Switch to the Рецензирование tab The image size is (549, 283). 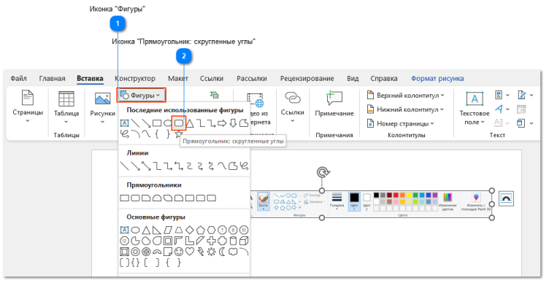(x=307, y=78)
